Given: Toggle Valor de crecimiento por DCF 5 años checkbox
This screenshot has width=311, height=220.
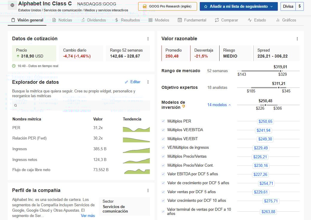Looking at the screenshot, I should click(163, 183).
